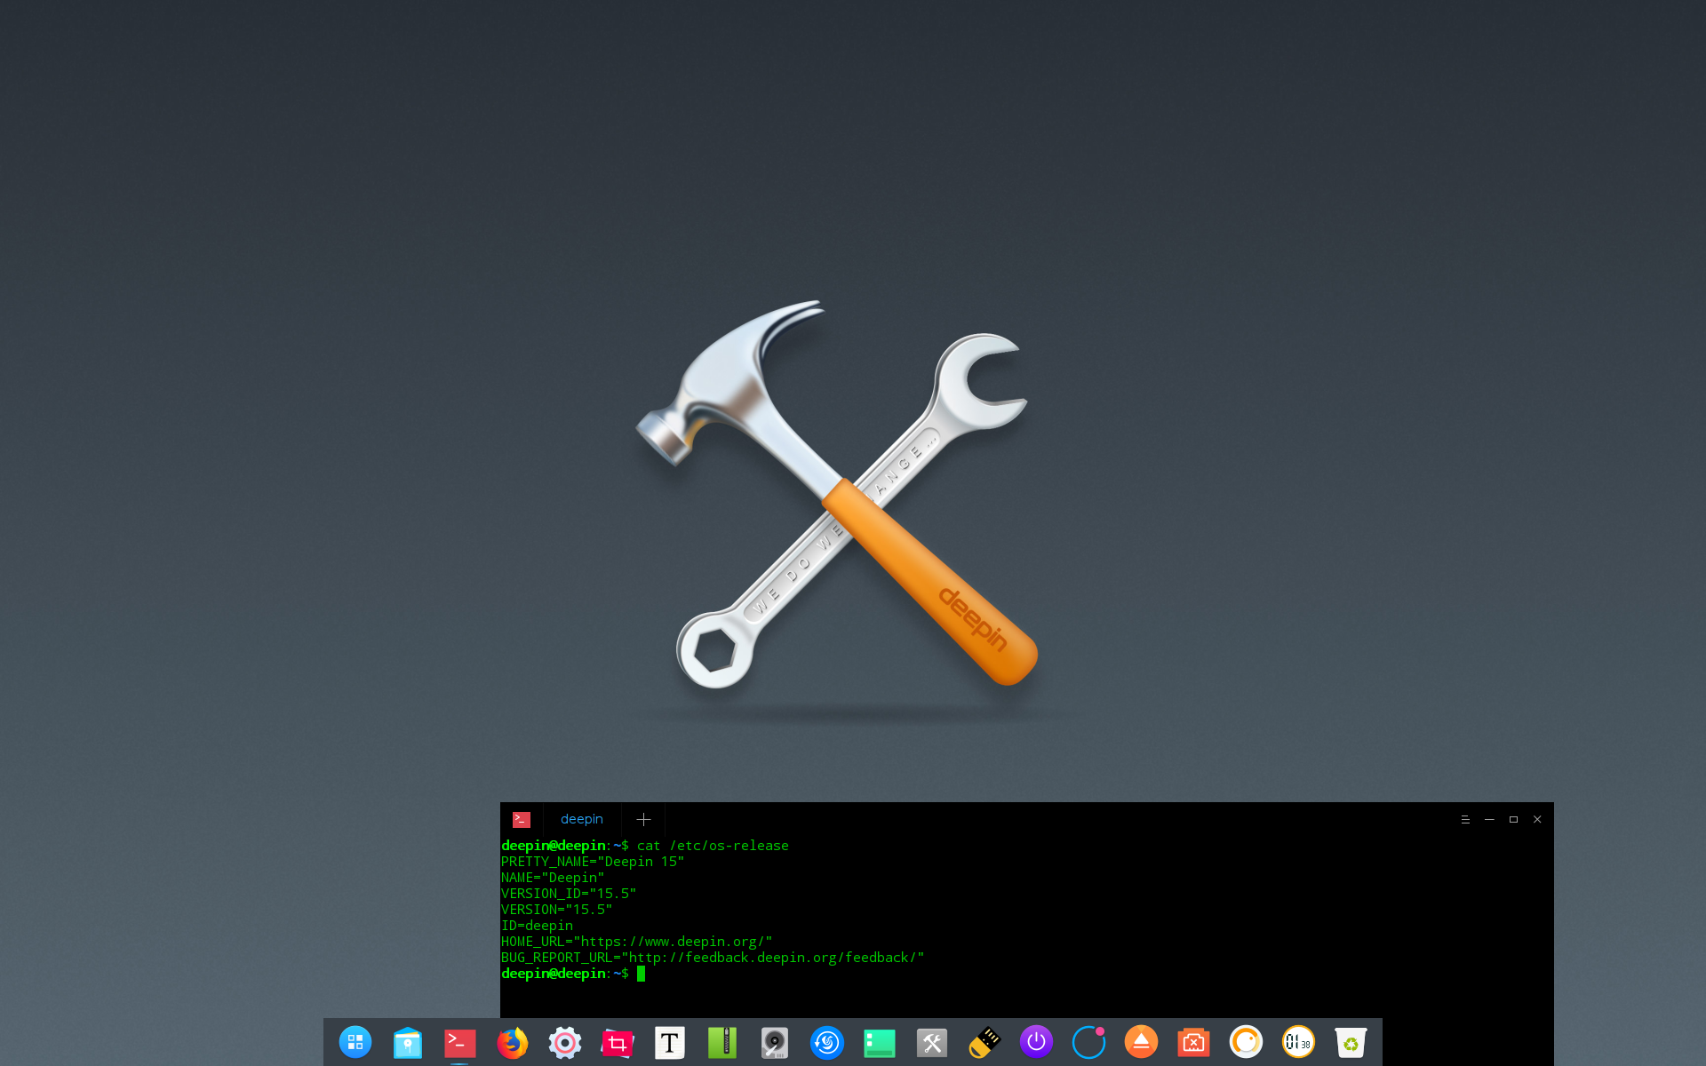Viewport: 1706px width, 1066px height.
Task: Click the NAME="Deepin" output line
Action: [553, 878]
